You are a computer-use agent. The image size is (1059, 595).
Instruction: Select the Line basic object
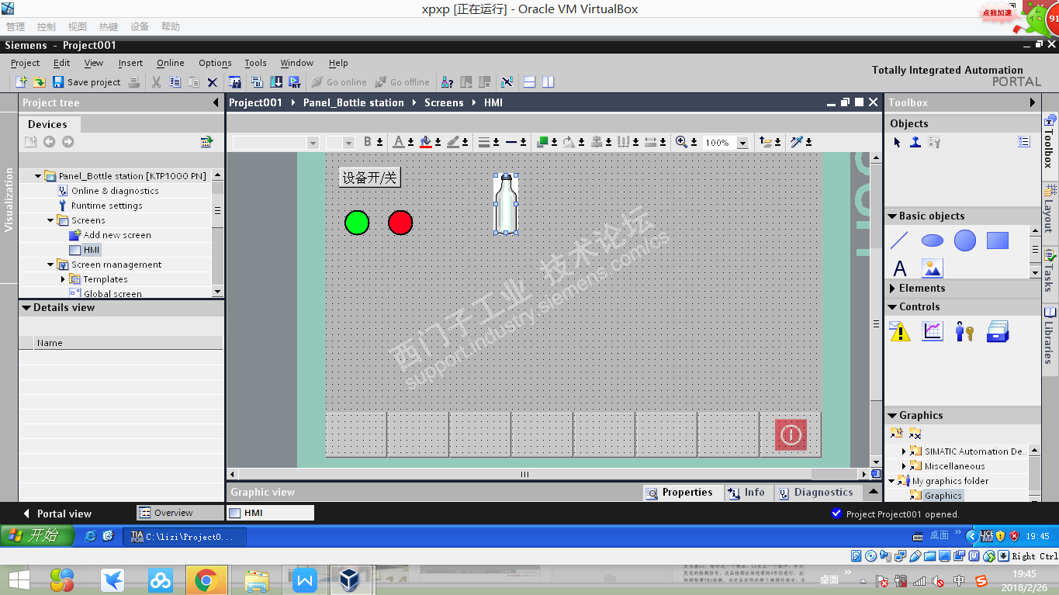(899, 241)
